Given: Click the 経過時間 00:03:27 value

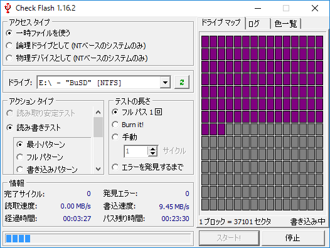Looking at the screenshot, I should tap(77, 219).
